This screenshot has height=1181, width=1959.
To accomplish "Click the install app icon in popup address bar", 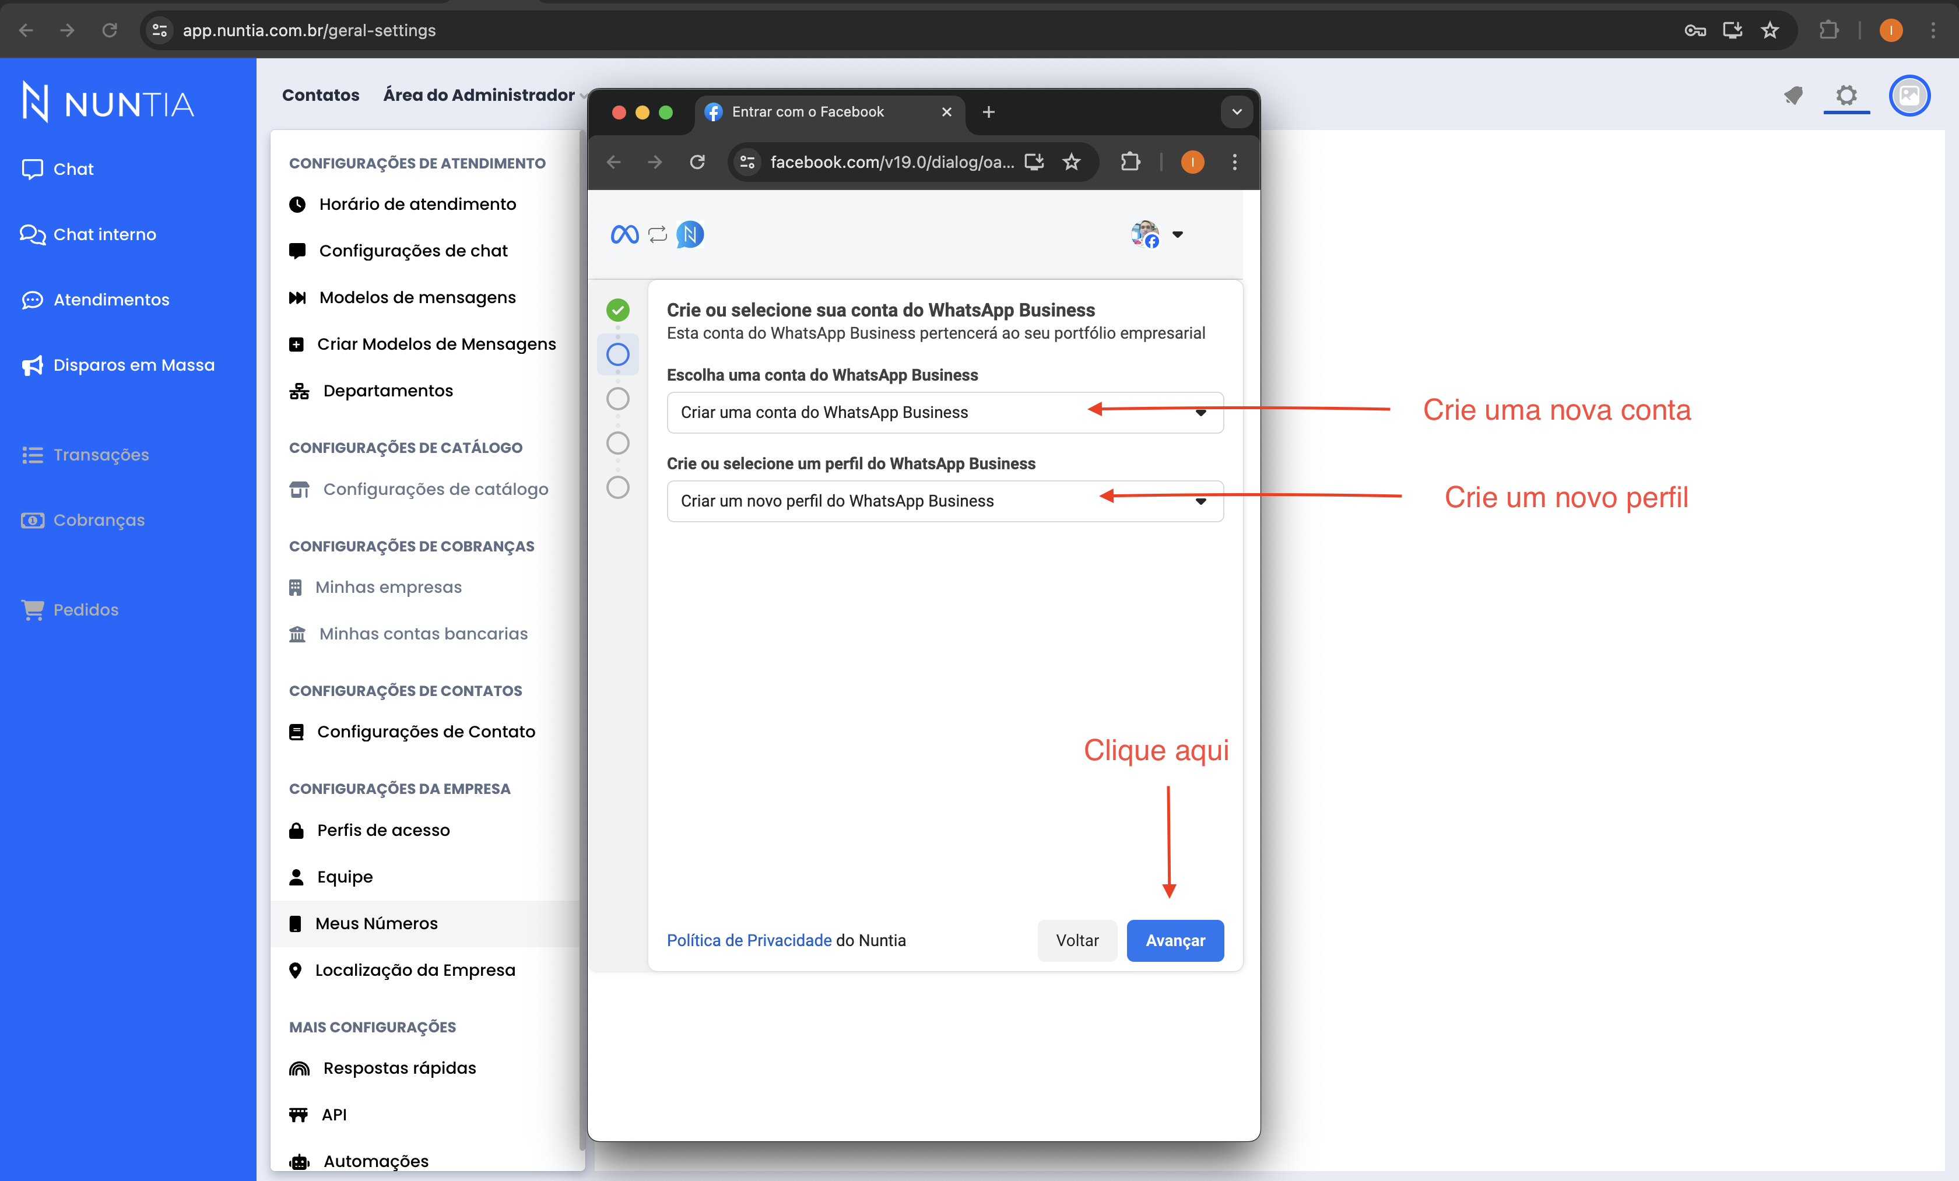I will [x=1034, y=162].
